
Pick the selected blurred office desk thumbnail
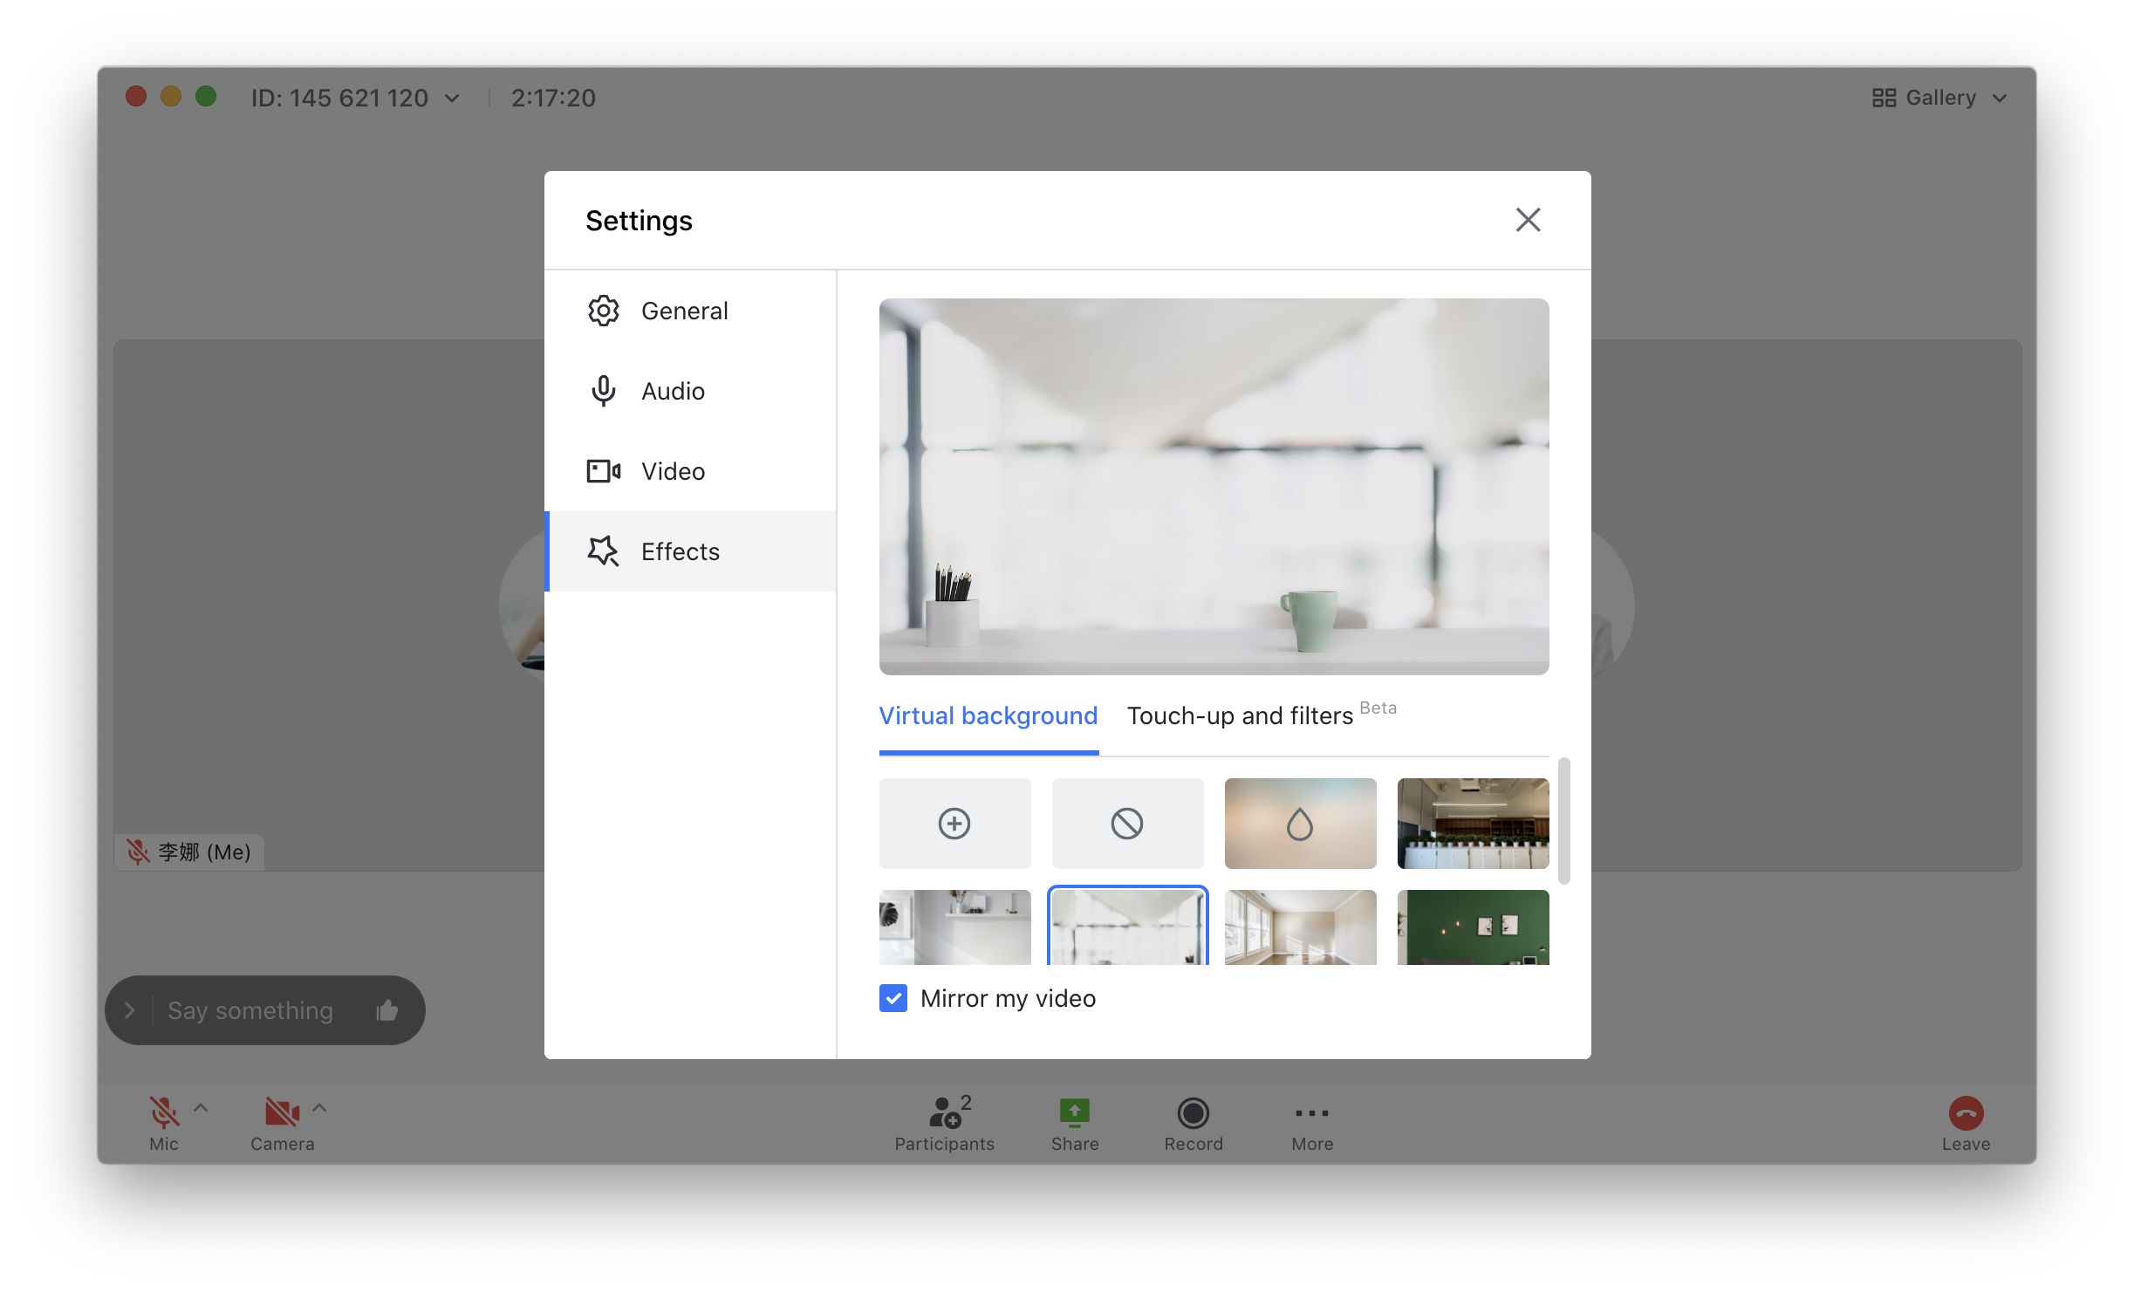click(x=1127, y=927)
